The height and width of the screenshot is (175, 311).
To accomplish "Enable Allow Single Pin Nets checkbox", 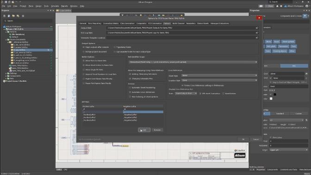I will (x=83, y=70).
